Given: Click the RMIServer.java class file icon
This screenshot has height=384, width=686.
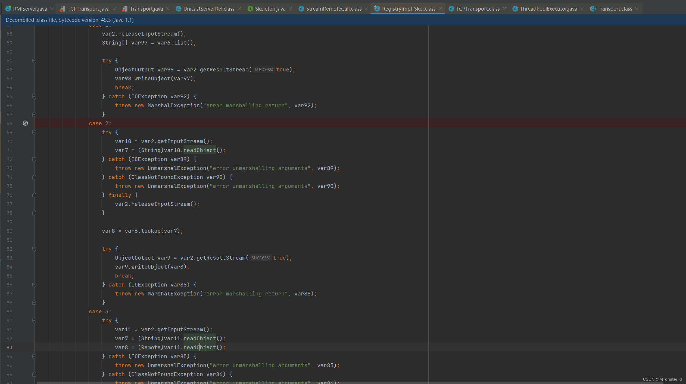Looking at the screenshot, I should [8, 9].
